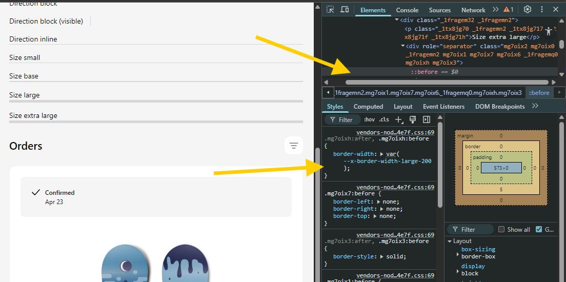
Task: Open the DOM Breakpoints sub-tab
Action: (x=500, y=107)
